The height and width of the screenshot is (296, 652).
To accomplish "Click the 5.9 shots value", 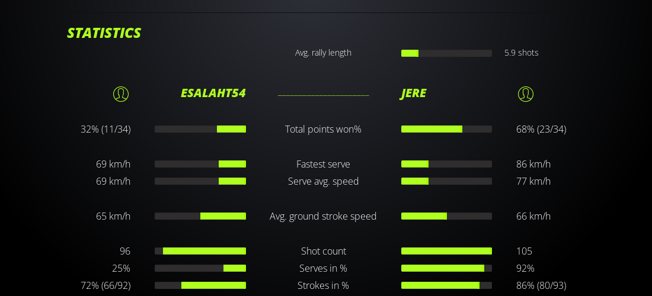I will click(x=521, y=53).
